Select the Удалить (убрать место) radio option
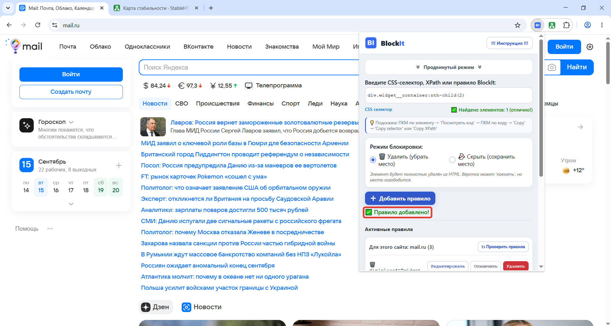The image size is (611, 326). 373,160
